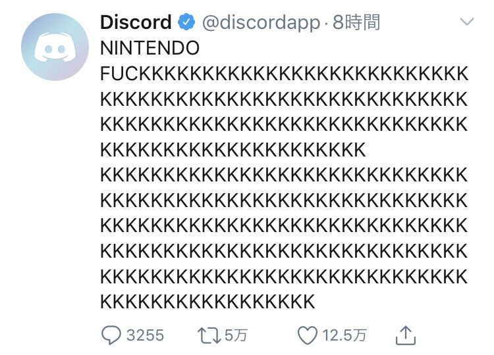Image resolution: width=494 pixels, height=355 pixels.
Task: Click the word NINTENDO in tweet
Action: tap(150, 48)
